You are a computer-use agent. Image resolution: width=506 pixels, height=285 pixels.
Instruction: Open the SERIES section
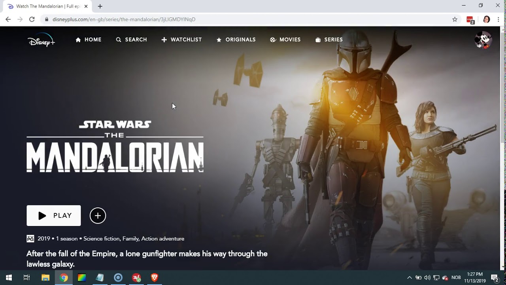tap(329, 40)
